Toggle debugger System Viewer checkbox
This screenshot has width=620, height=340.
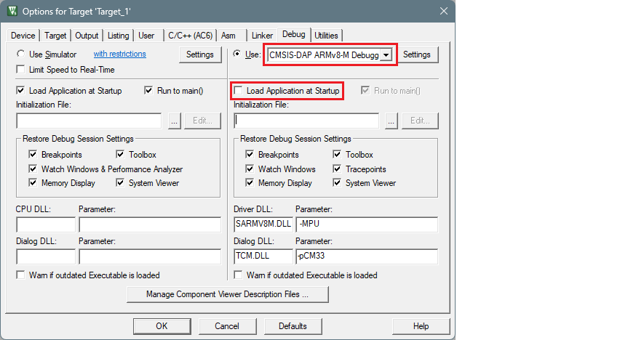[x=337, y=182]
